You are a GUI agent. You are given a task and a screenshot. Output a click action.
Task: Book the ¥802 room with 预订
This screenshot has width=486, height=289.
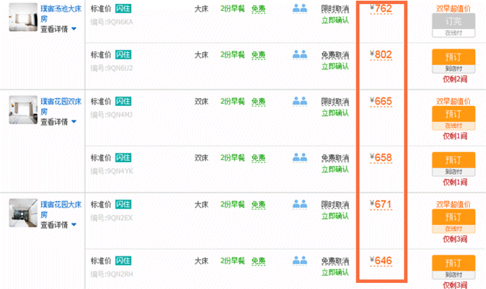454,61
